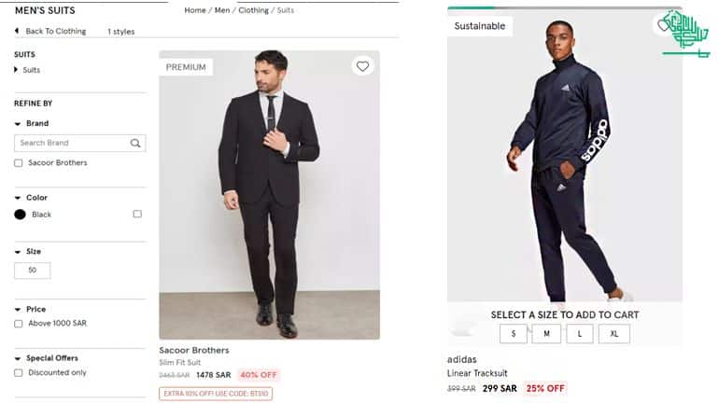Enable the Discounted only filter

point(19,373)
